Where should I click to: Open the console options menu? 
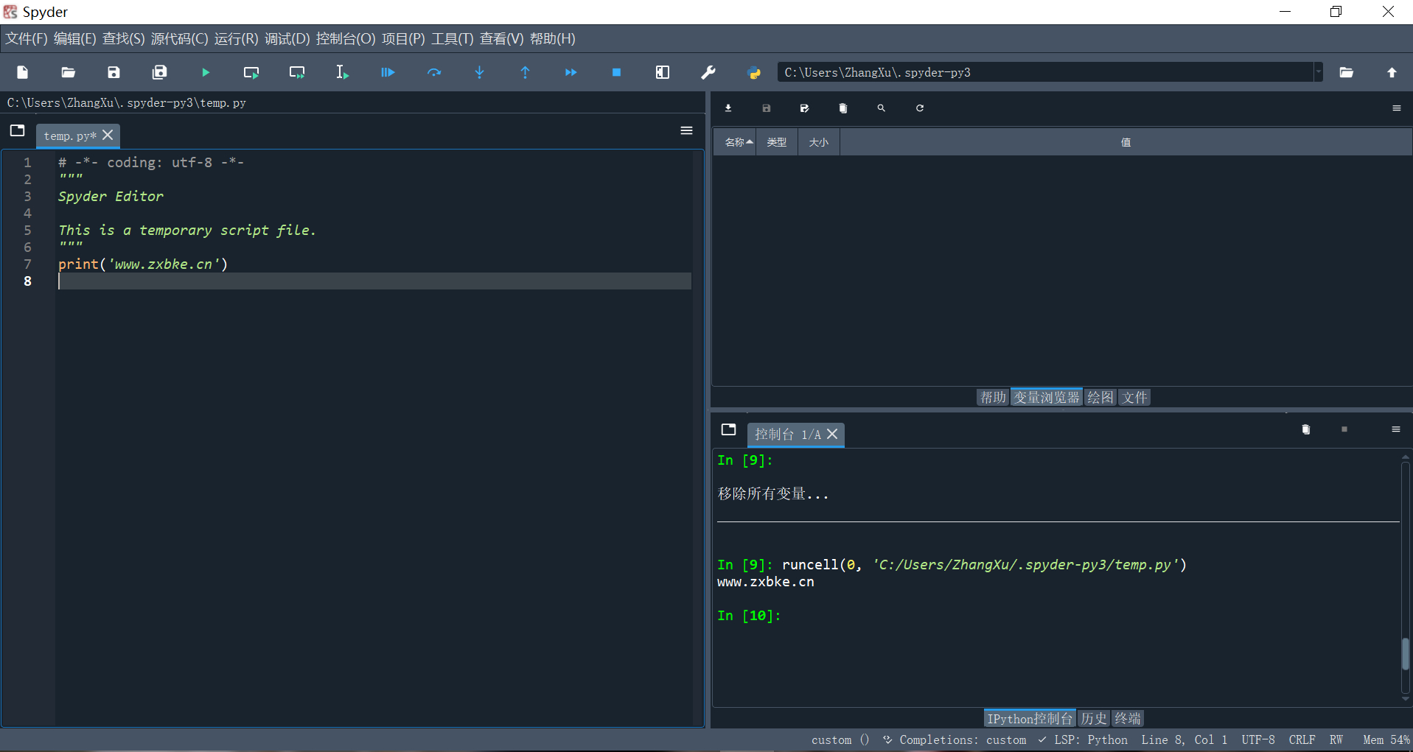click(1395, 429)
